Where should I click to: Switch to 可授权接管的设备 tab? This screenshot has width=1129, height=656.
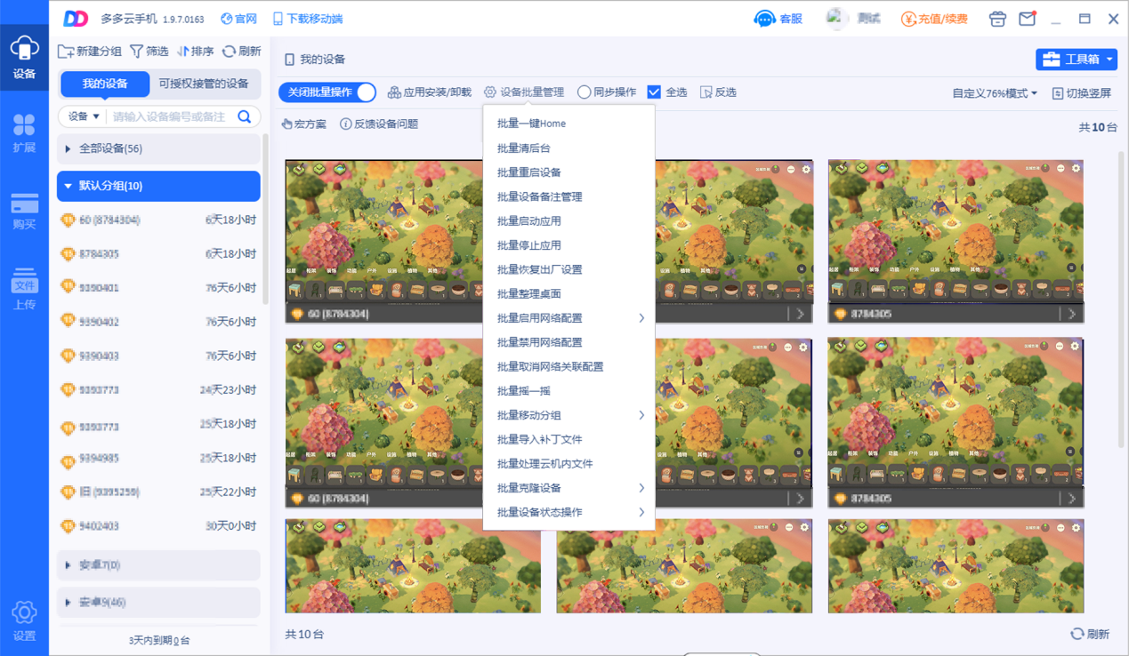point(204,84)
